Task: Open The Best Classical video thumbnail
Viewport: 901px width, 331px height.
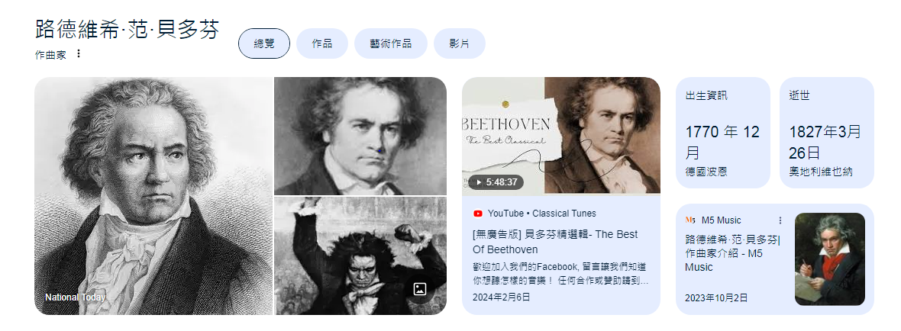Action: pyautogui.click(x=560, y=136)
